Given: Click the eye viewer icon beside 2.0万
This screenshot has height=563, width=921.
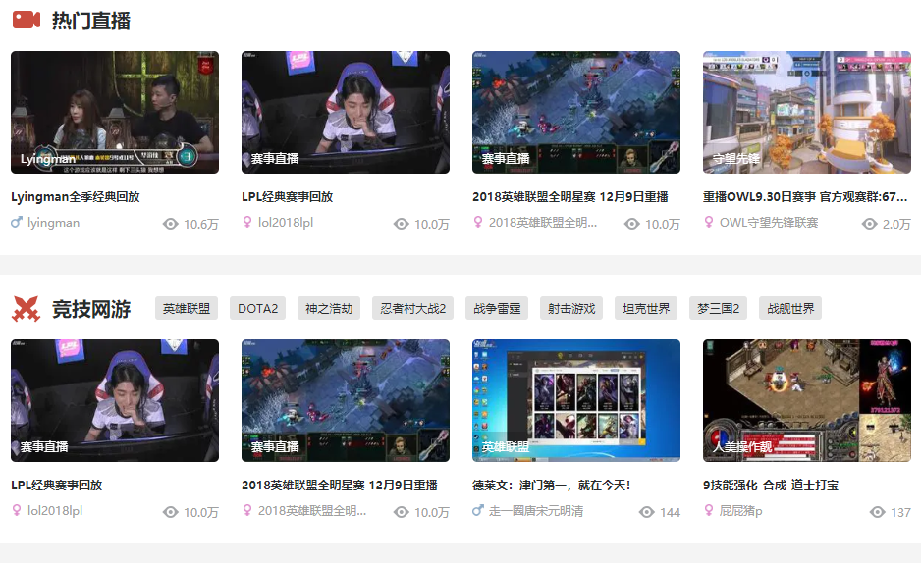Looking at the screenshot, I should coord(869,224).
